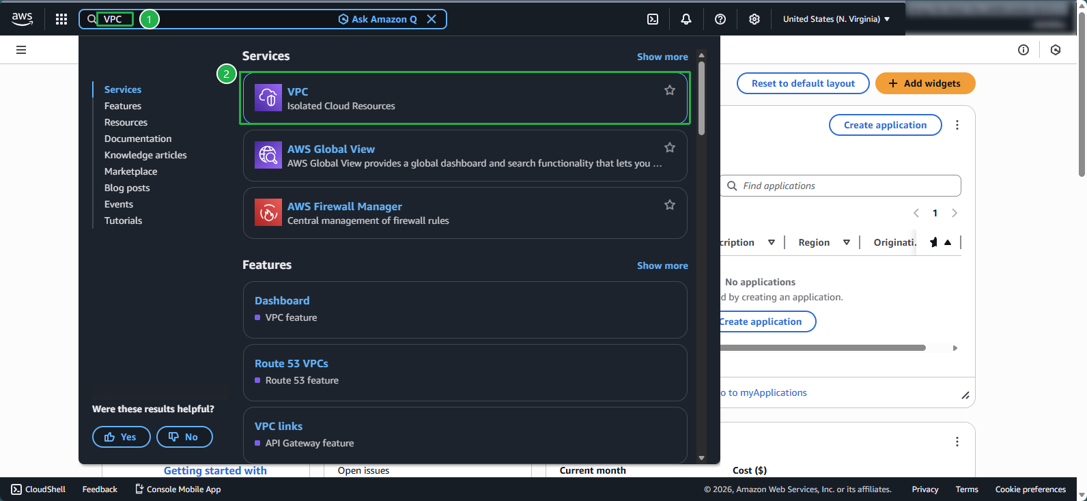Viewport: 1087px width, 501px height.
Task: Click Feedback in the footer
Action: (100, 489)
